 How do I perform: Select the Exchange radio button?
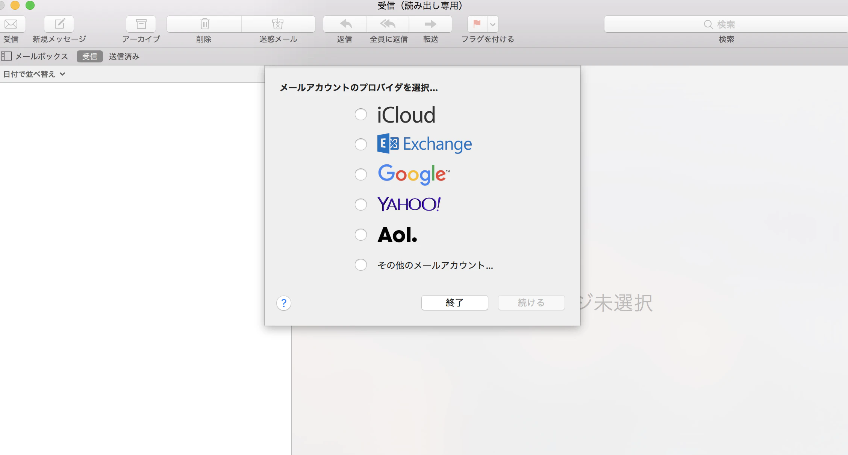tap(361, 144)
